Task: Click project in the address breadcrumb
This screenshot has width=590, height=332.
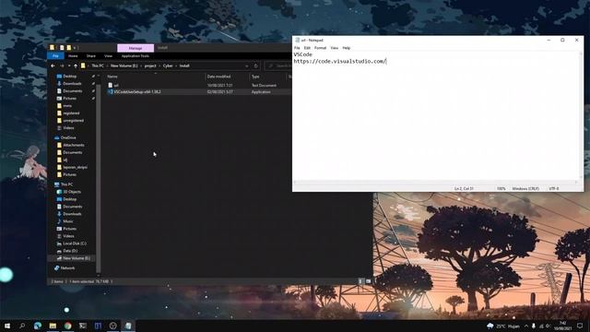Action: pyautogui.click(x=150, y=65)
